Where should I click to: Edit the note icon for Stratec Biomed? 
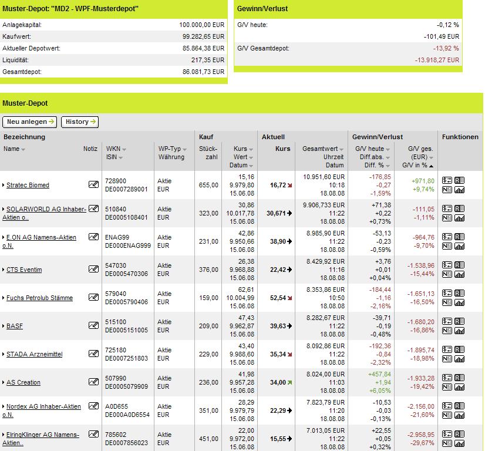pos(94,184)
